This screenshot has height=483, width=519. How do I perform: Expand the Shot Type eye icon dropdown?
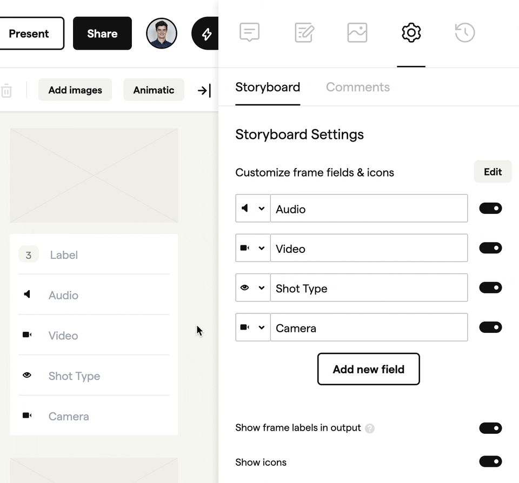(253, 287)
